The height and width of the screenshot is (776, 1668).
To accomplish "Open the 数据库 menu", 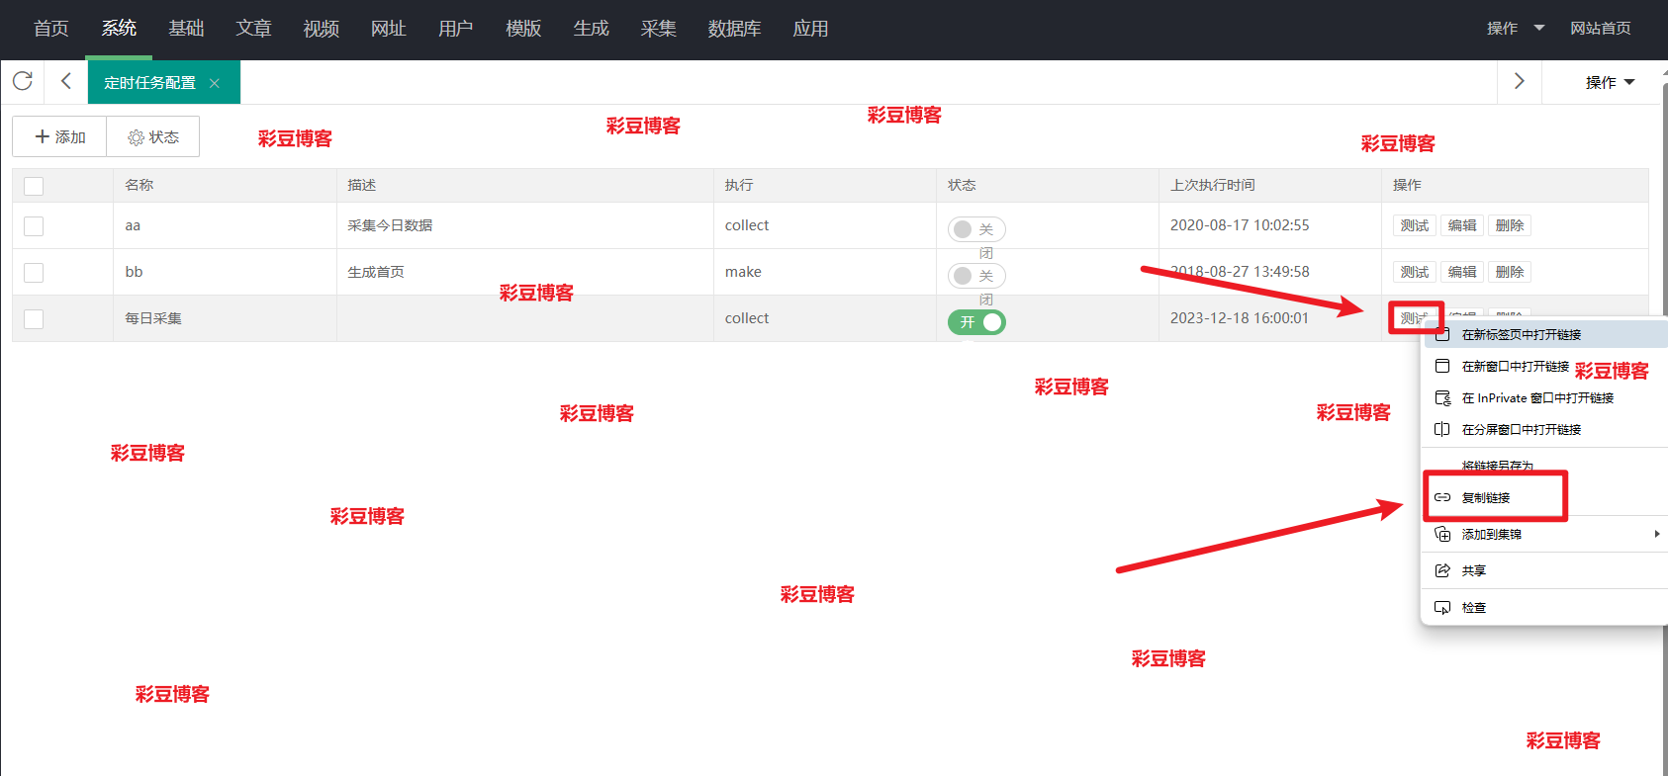I will (735, 29).
